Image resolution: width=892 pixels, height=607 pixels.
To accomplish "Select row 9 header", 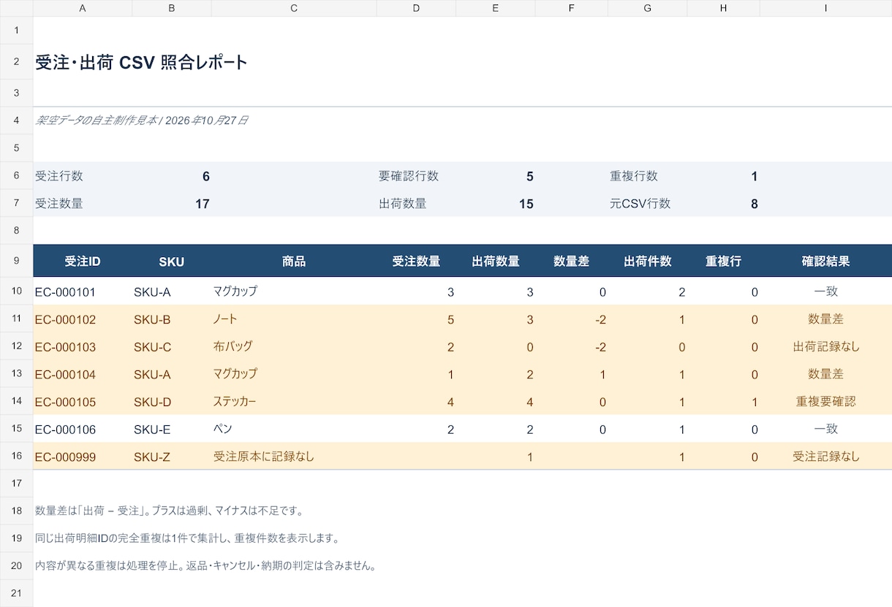I will tap(16, 261).
